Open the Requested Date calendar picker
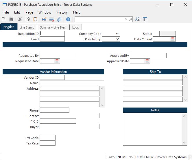Screen dimensions: 192x160 [x=57, y=61]
